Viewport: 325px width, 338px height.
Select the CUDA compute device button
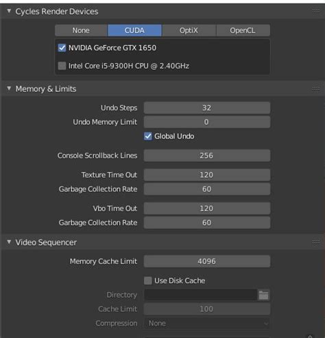tap(134, 30)
